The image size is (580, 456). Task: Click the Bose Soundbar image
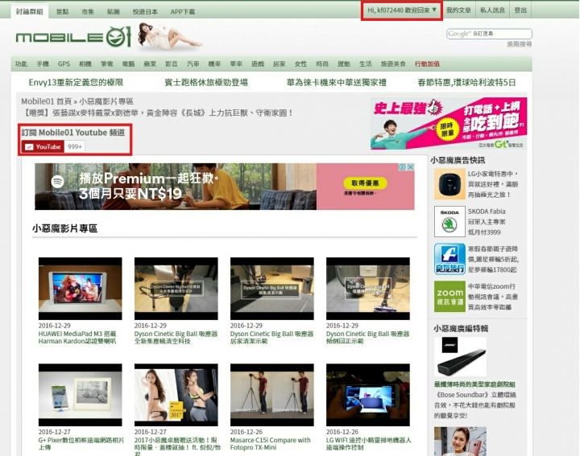coord(460,357)
